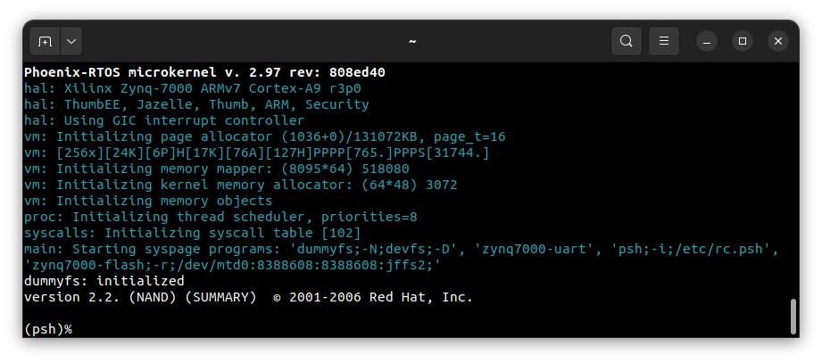Screen dimensions: 822x363
Task: Close the terminal window
Action: [777, 41]
